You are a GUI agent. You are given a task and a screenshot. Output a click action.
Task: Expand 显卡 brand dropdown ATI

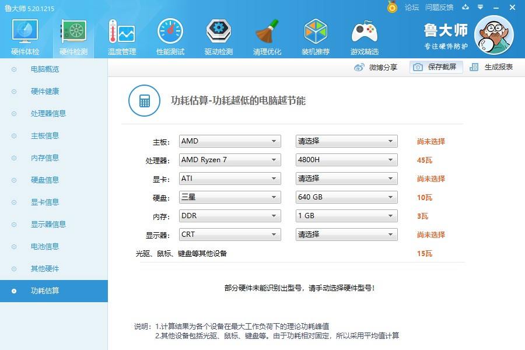coord(230,178)
